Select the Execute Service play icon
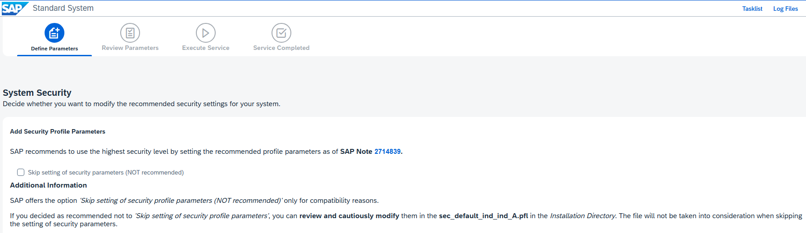 click(206, 33)
